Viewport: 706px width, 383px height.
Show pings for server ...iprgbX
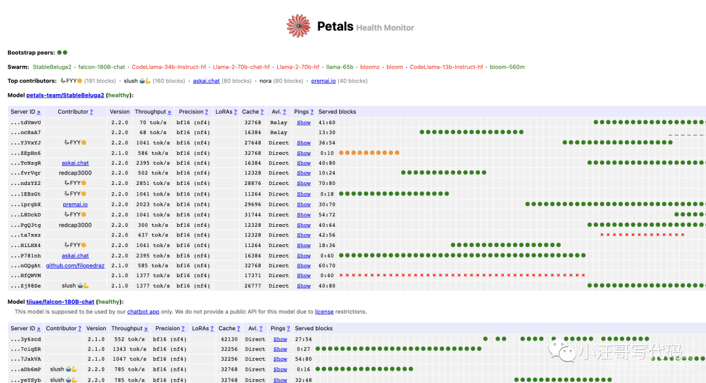(303, 205)
